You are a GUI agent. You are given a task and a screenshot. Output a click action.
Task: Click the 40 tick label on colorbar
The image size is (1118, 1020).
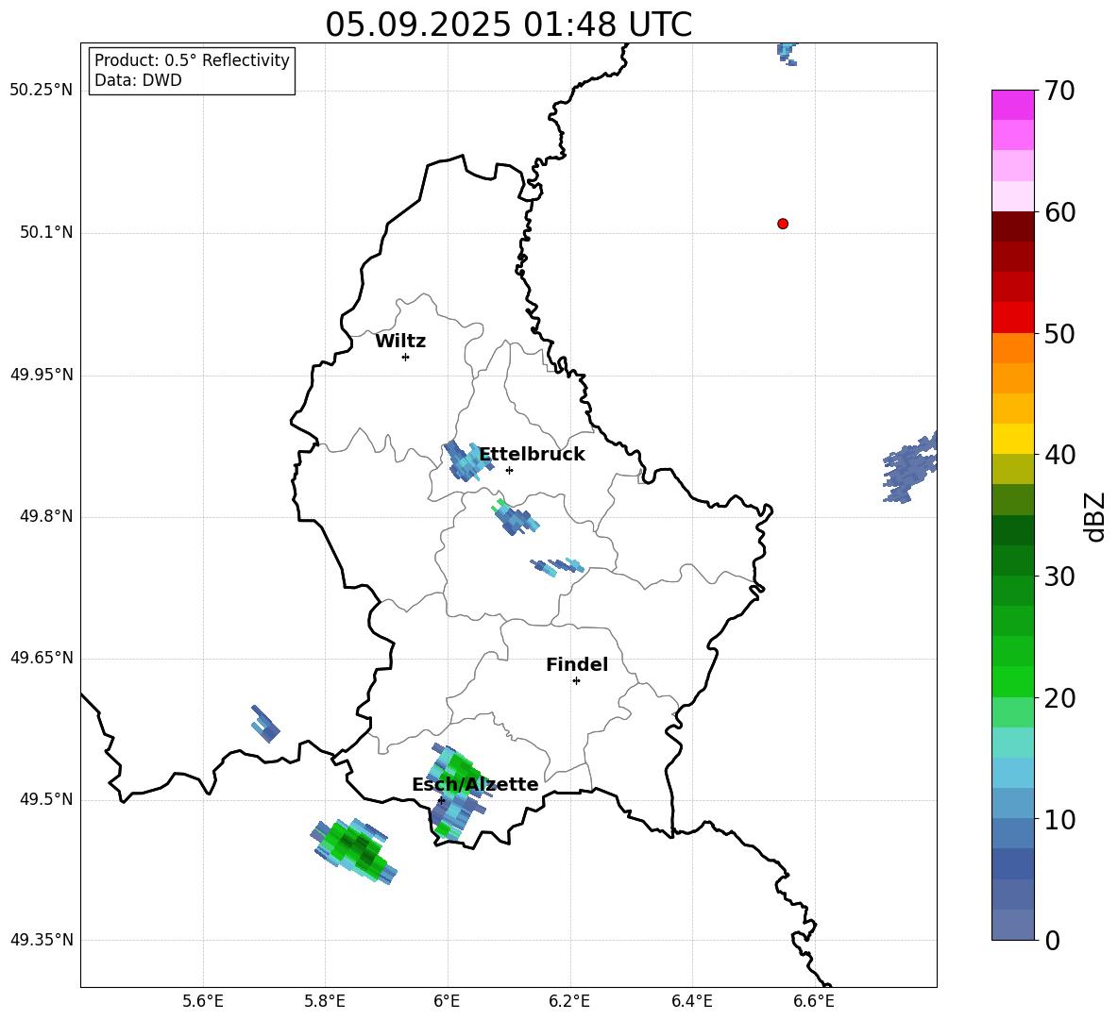[1059, 455]
